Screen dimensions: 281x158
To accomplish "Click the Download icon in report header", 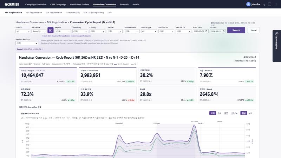I will pos(244,57).
